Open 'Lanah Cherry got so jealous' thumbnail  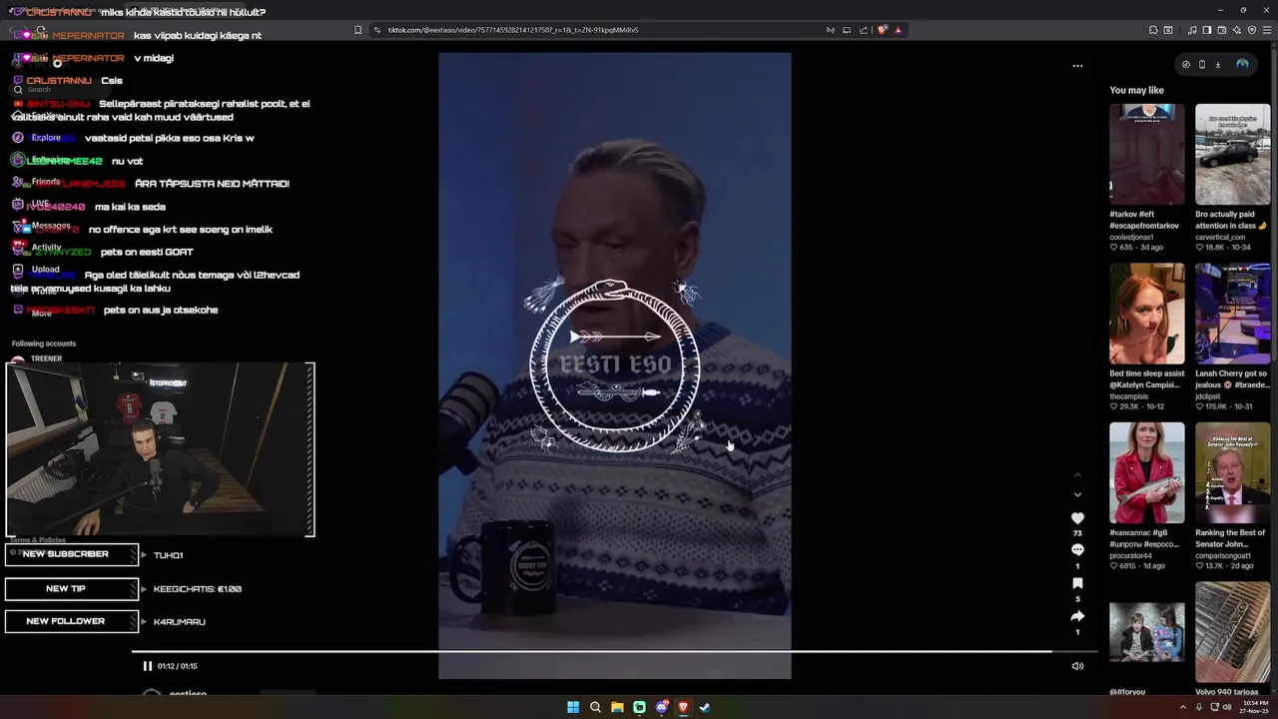point(1233,314)
